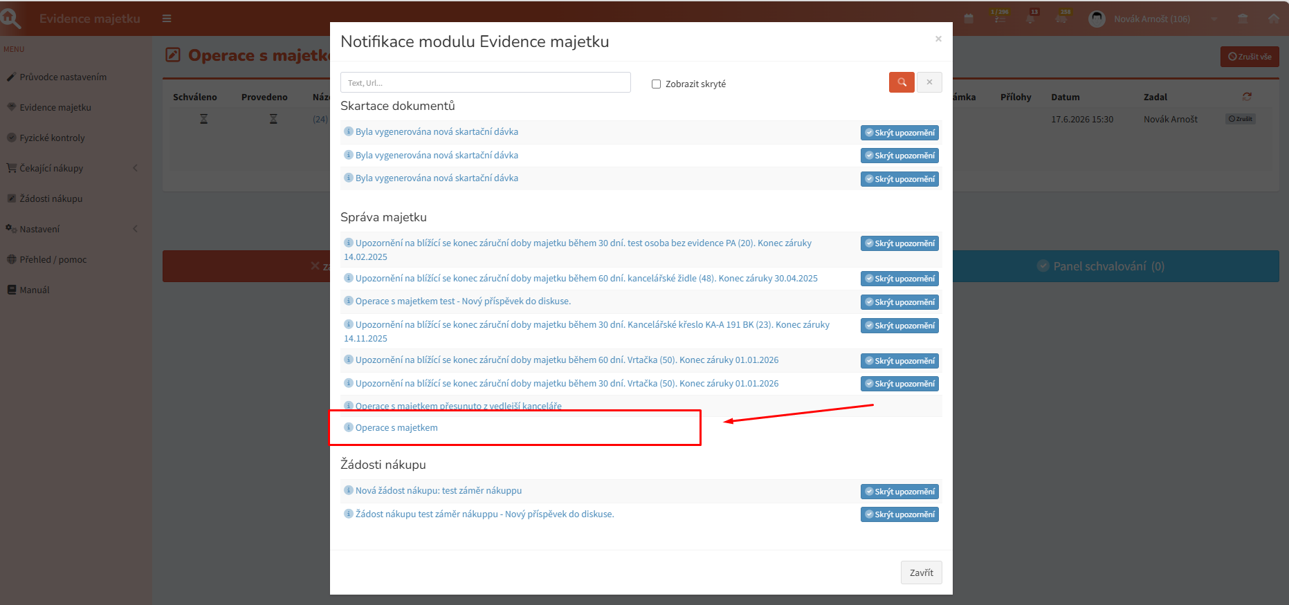Click the Evidence majetku logo magnifier icon
Screen dimensions: 1289x605
click(10, 18)
